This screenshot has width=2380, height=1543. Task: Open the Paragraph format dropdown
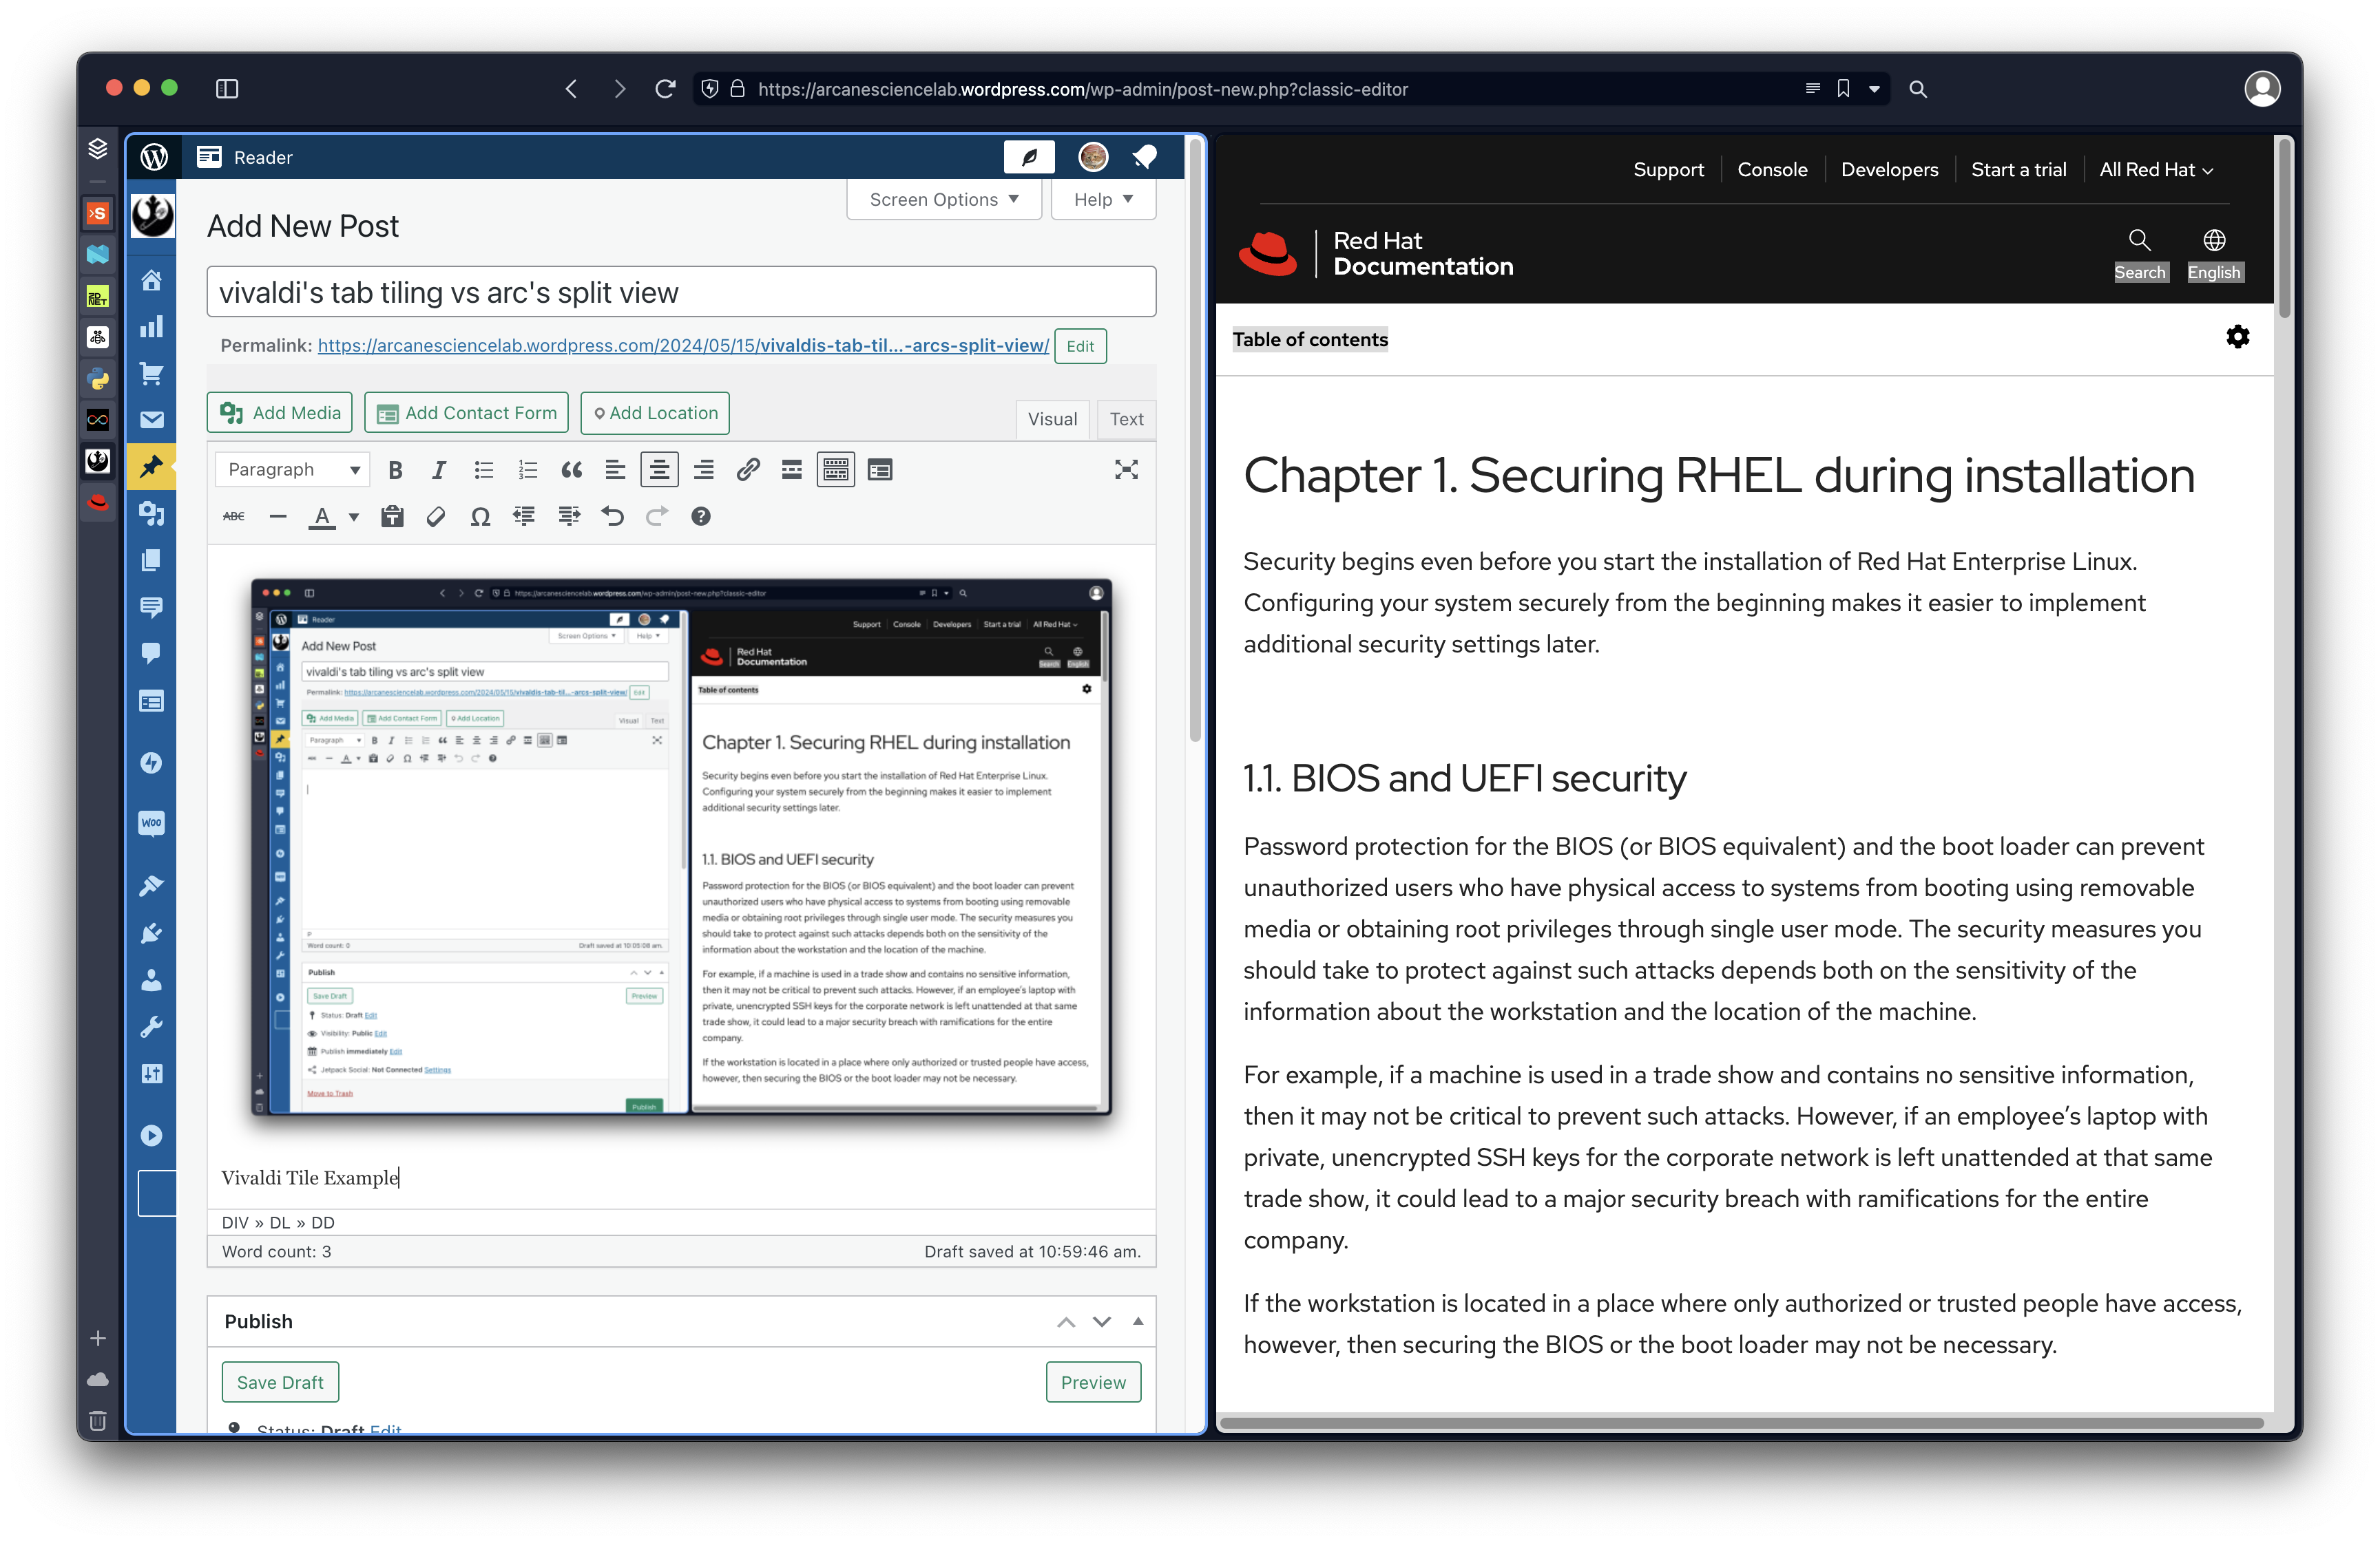(292, 469)
